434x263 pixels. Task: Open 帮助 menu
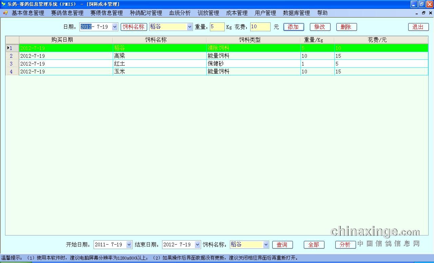tap(322, 13)
